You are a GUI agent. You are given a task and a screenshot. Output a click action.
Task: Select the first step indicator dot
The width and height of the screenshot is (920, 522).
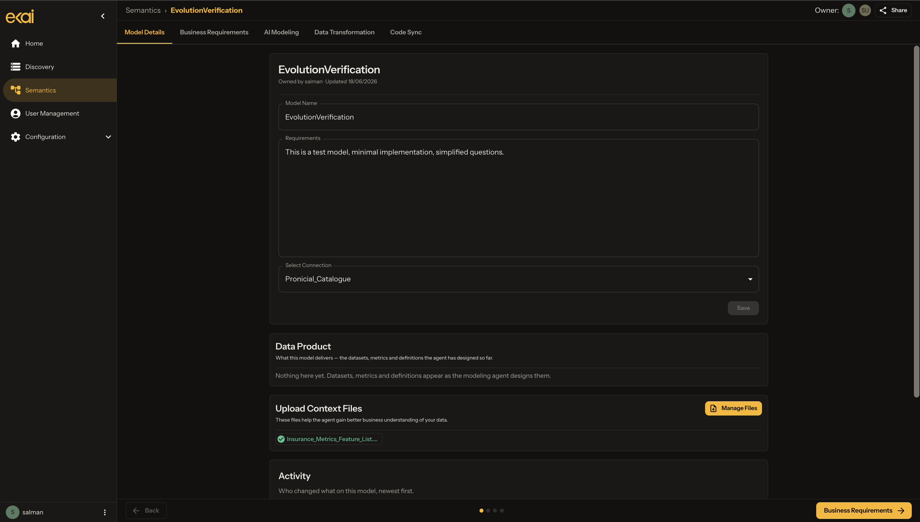[481, 510]
